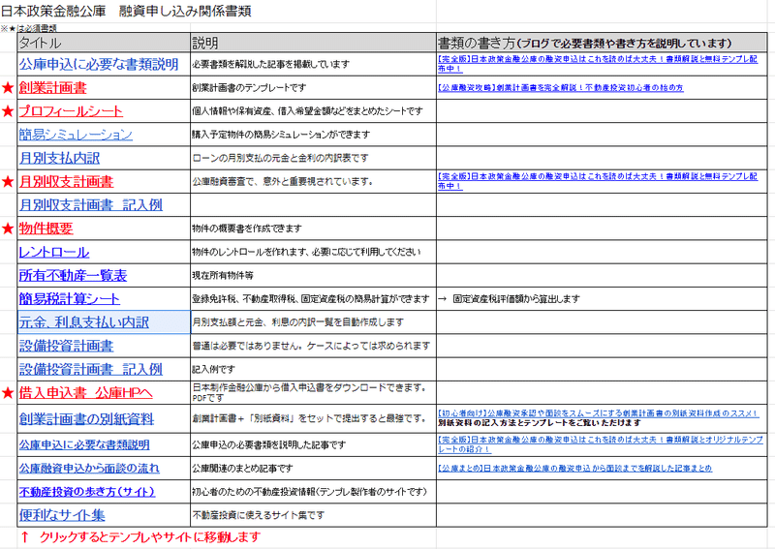
Task: Visit the 不動産投資の歩き方(サイト) link
Action: 87,492
